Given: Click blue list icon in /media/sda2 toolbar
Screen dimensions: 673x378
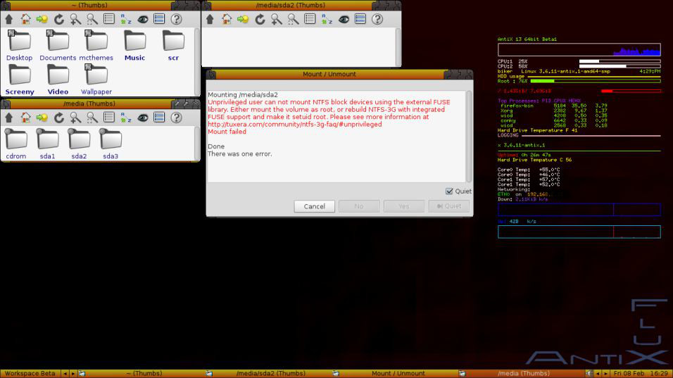Looking at the screenshot, I should [x=360, y=19].
